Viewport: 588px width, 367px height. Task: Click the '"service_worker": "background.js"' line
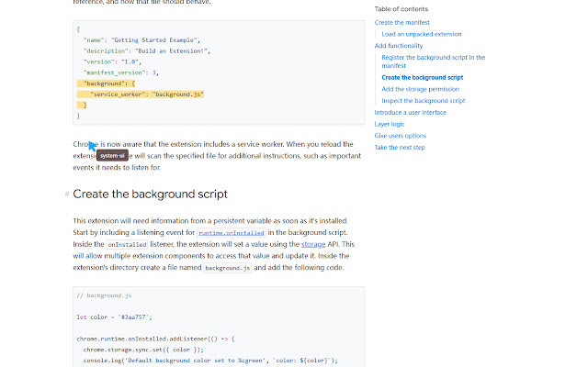(x=141, y=95)
